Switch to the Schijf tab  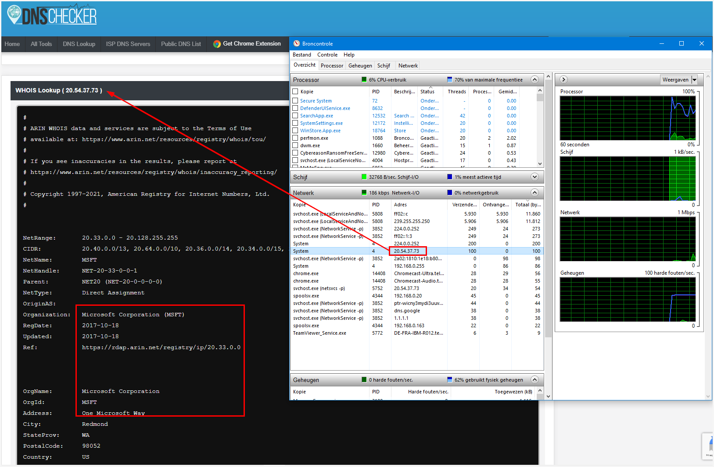384,66
